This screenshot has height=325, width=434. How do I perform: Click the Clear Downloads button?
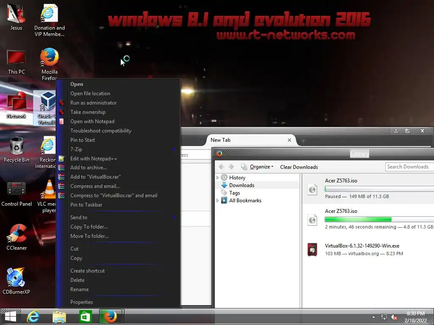tap(299, 167)
